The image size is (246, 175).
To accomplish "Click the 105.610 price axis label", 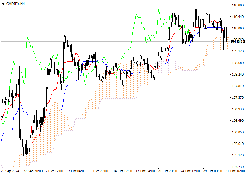I will (238, 144).
